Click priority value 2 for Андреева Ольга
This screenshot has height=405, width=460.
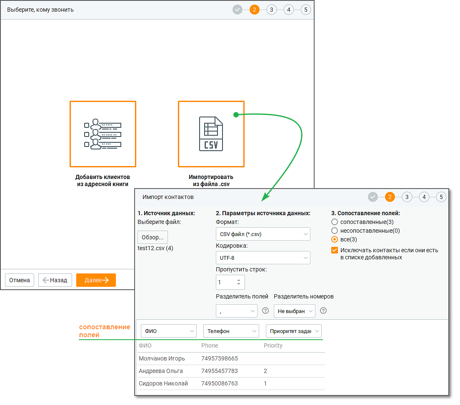click(x=265, y=371)
